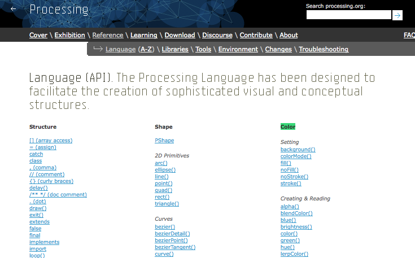
Task: Open the import reference link
Action: click(x=38, y=249)
